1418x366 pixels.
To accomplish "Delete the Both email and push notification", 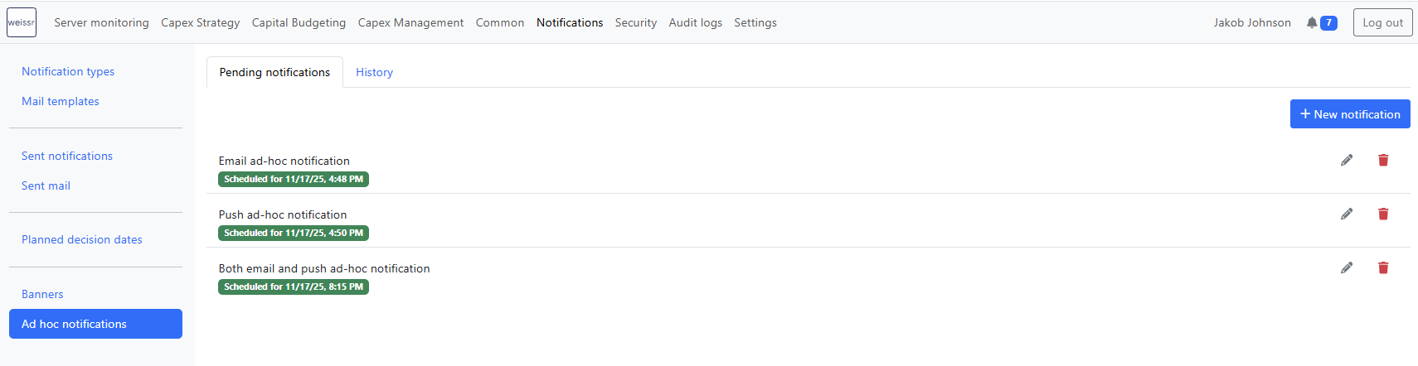I will (1383, 267).
